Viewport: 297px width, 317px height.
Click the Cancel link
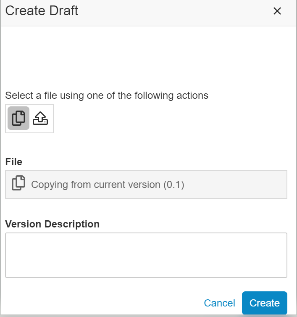pyautogui.click(x=219, y=303)
